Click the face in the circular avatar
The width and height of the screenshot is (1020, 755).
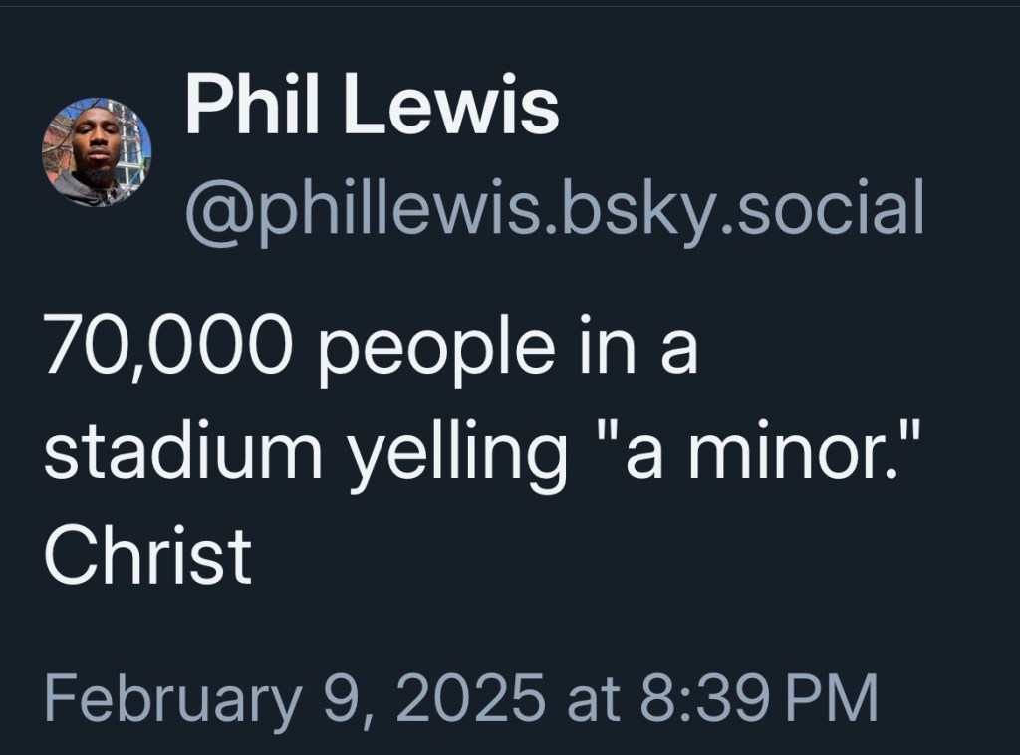click(x=97, y=149)
